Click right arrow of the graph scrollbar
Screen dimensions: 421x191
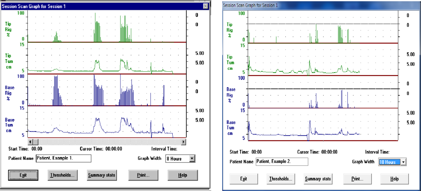coord(183,141)
